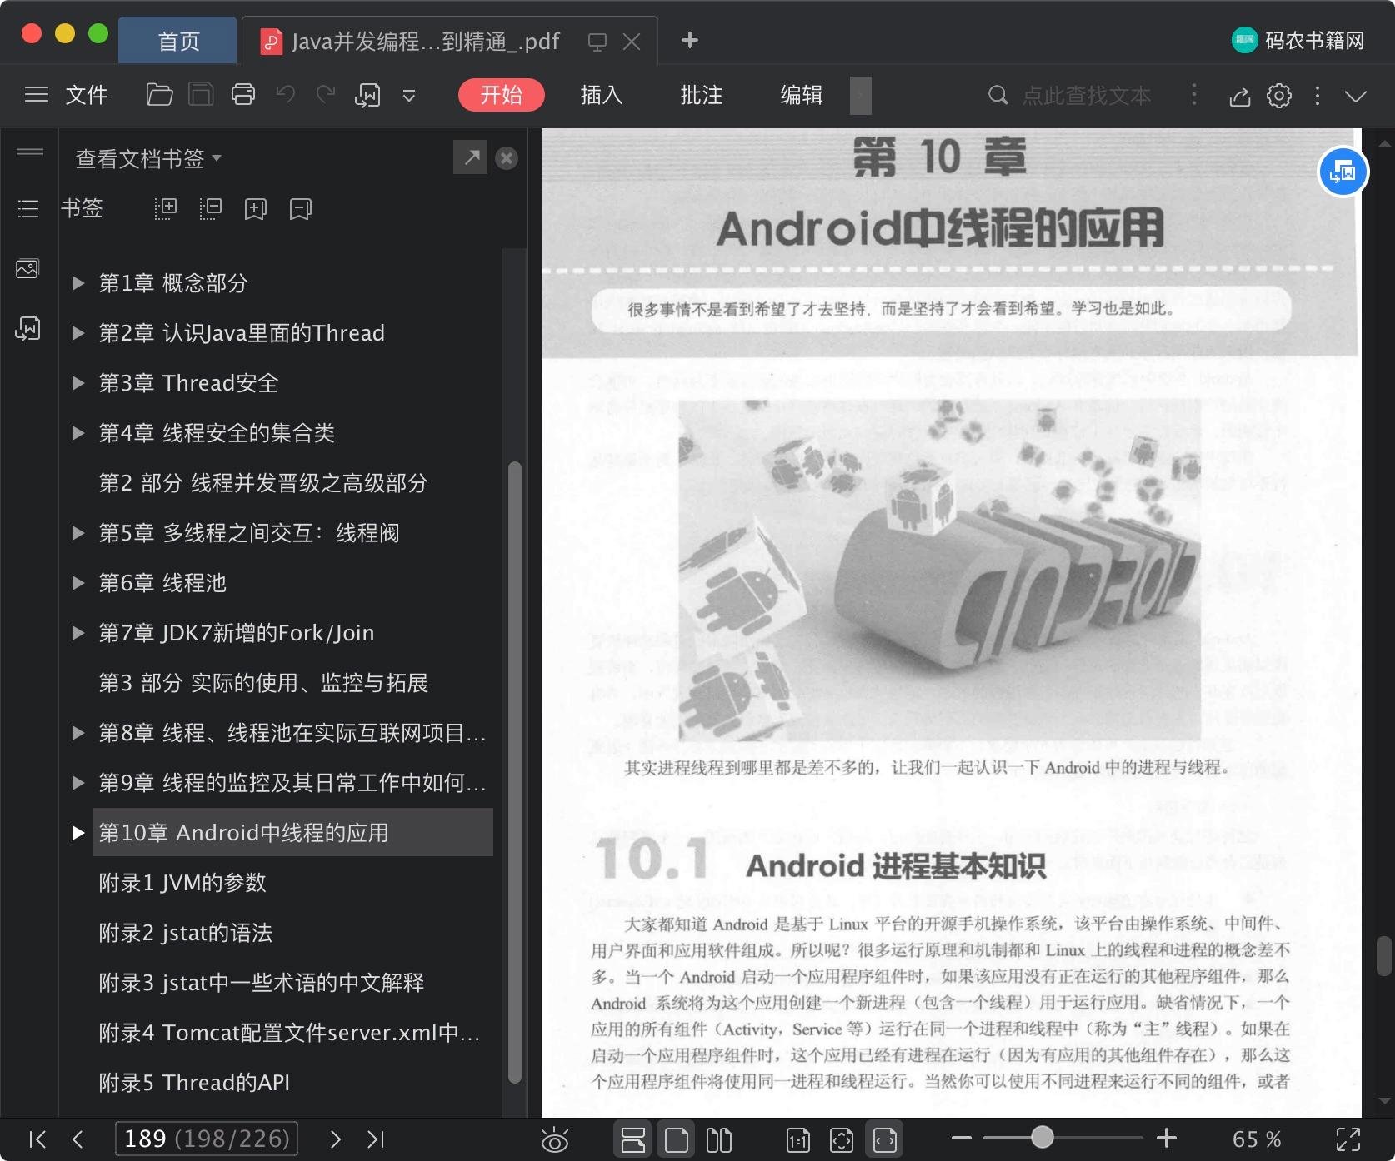The height and width of the screenshot is (1161, 1395).
Task: Click the print icon in toolbar
Action: (243, 95)
